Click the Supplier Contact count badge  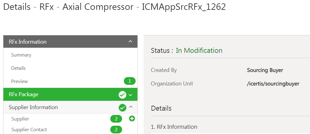point(116,130)
